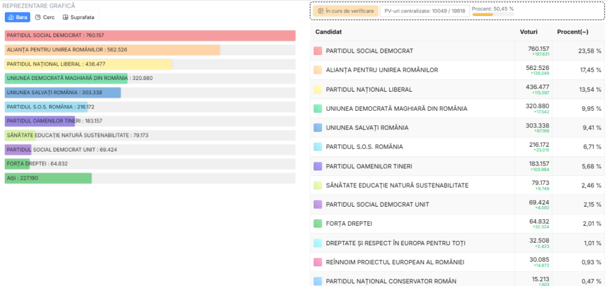
Task: Click the Uniunea Democrată Maghiară 320.880 bar
Action: pos(66,78)
